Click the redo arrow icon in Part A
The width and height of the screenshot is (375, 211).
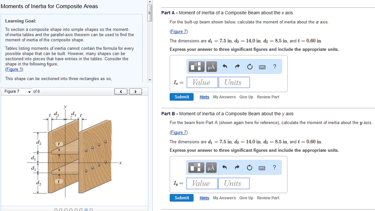click(x=237, y=67)
